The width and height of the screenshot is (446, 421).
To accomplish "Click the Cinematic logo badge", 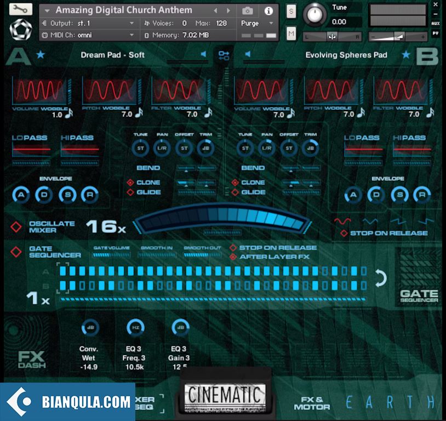I will (225, 397).
